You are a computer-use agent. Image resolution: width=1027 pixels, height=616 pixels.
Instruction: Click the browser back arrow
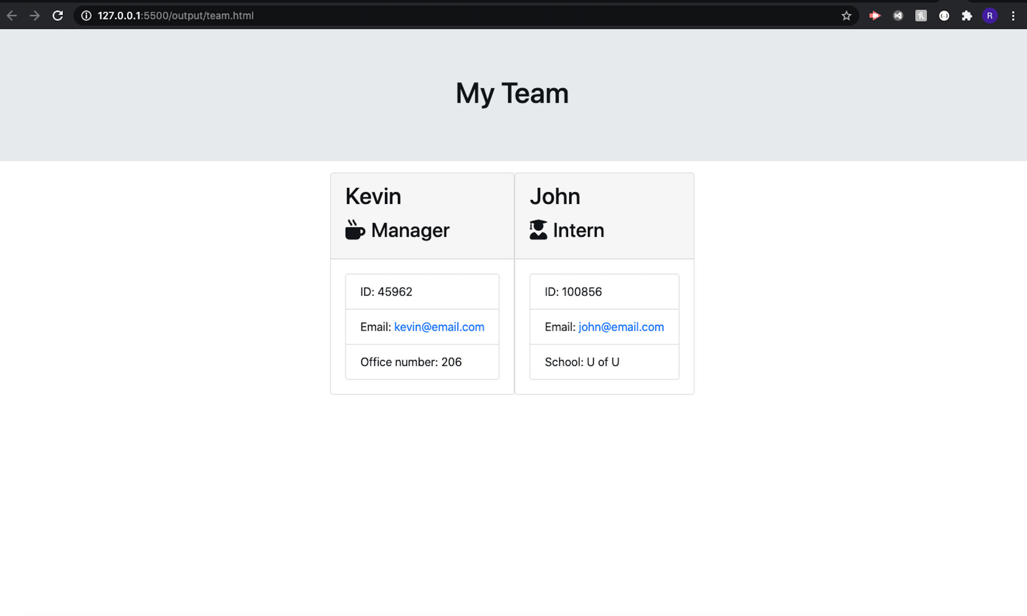coord(12,16)
